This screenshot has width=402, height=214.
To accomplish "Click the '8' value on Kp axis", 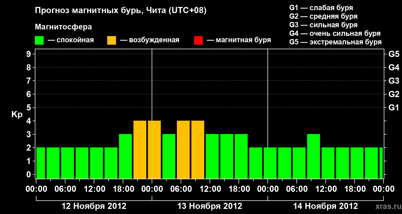I will (29, 68).
